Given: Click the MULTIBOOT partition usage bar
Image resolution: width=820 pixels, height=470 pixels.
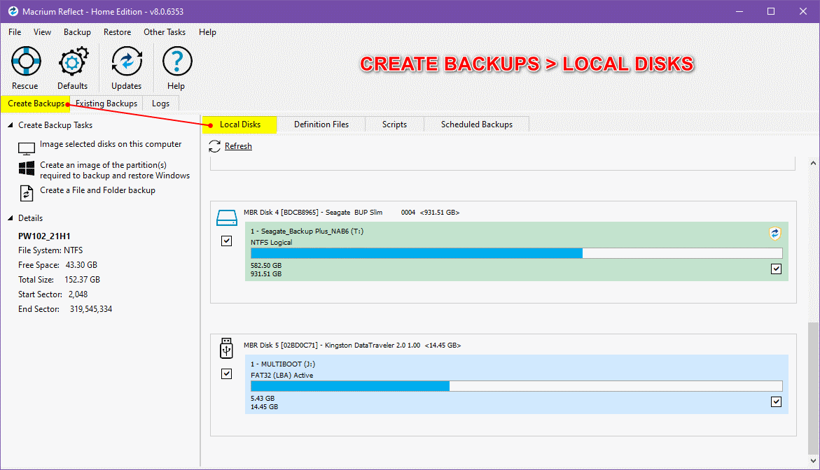Looking at the screenshot, I should point(517,386).
